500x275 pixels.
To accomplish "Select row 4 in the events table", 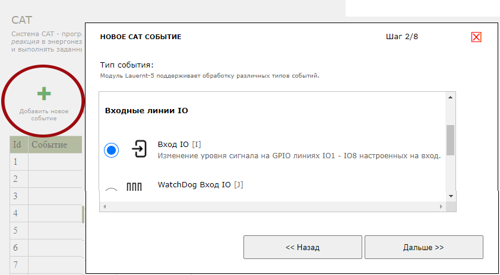I will click(x=48, y=213).
